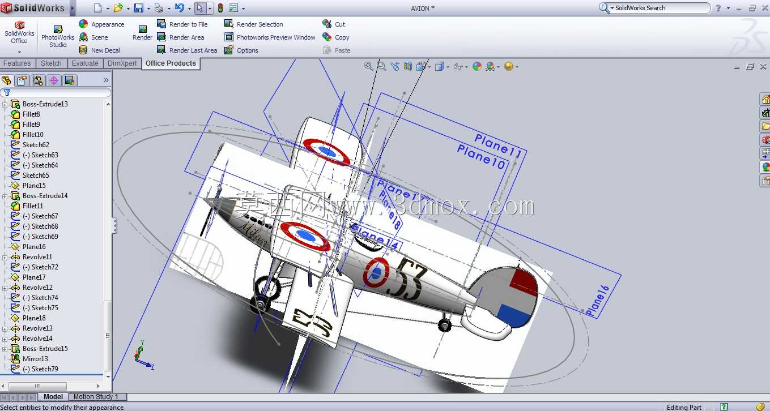The image size is (770, 411).
Task: Switch to the FeatureManager design tree tab
Action: tap(7, 80)
